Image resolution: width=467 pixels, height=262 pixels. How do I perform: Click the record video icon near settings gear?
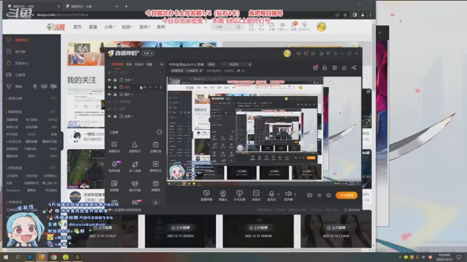[x=310, y=195]
